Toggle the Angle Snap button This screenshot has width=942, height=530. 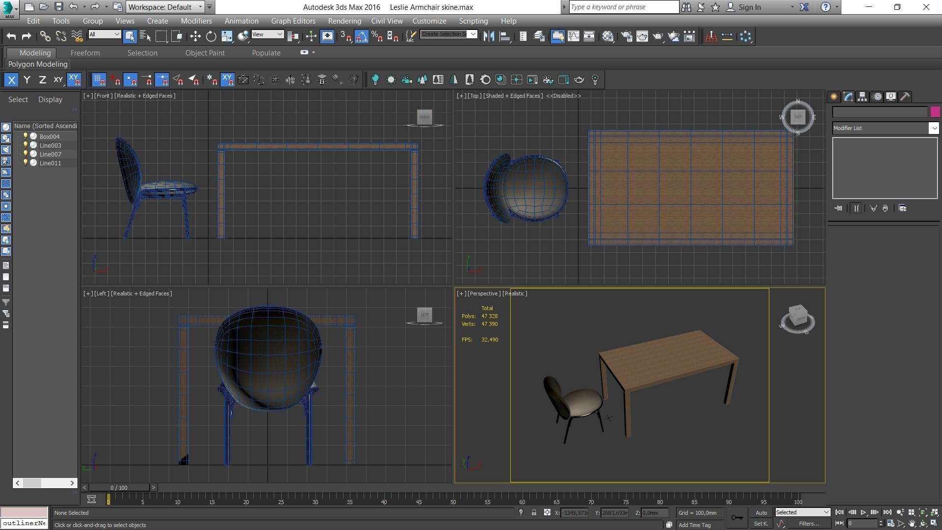(361, 36)
